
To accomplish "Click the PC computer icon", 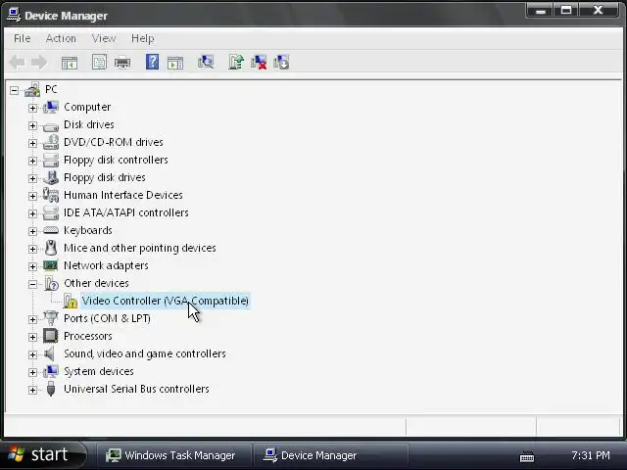I will pyautogui.click(x=32, y=89).
